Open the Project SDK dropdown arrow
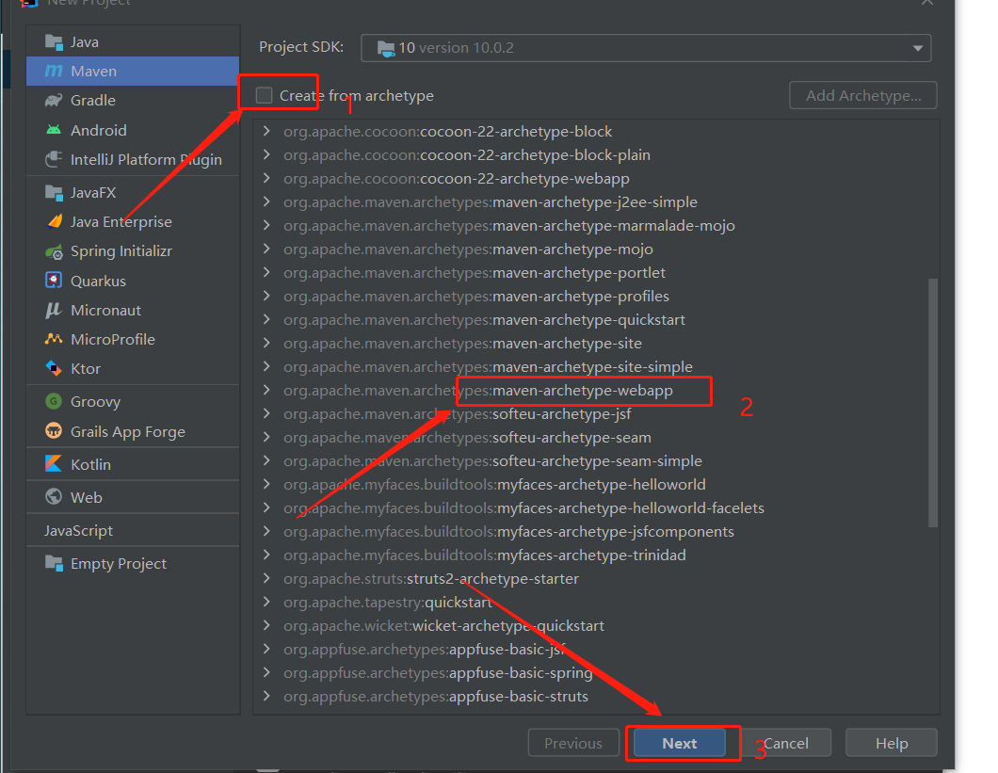This screenshot has width=998, height=773. (917, 48)
